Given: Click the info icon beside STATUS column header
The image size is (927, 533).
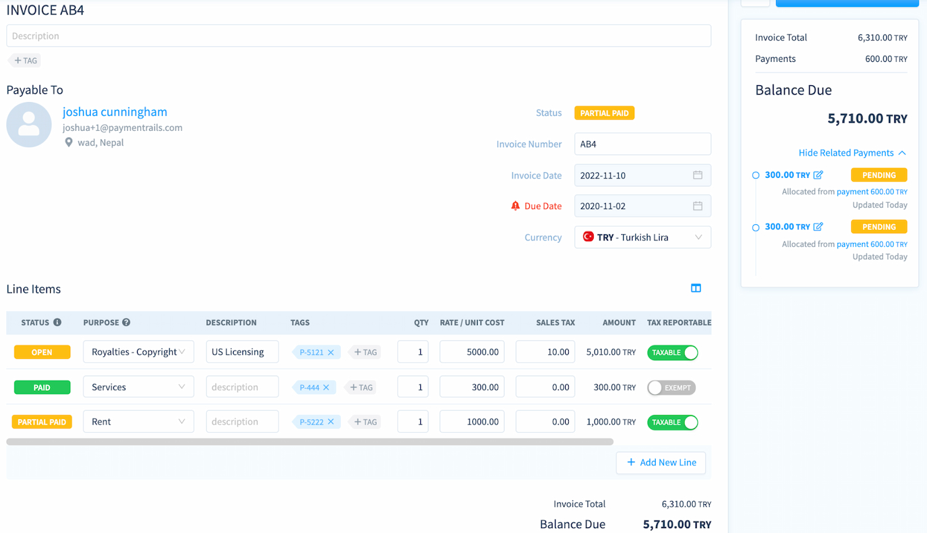Looking at the screenshot, I should [57, 322].
